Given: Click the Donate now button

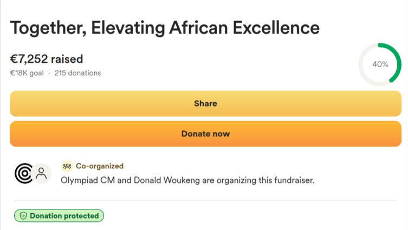Looking at the screenshot, I should pyautogui.click(x=205, y=134).
